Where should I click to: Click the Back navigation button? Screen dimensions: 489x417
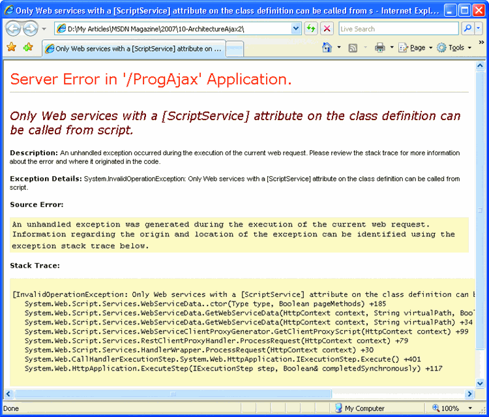13,29
